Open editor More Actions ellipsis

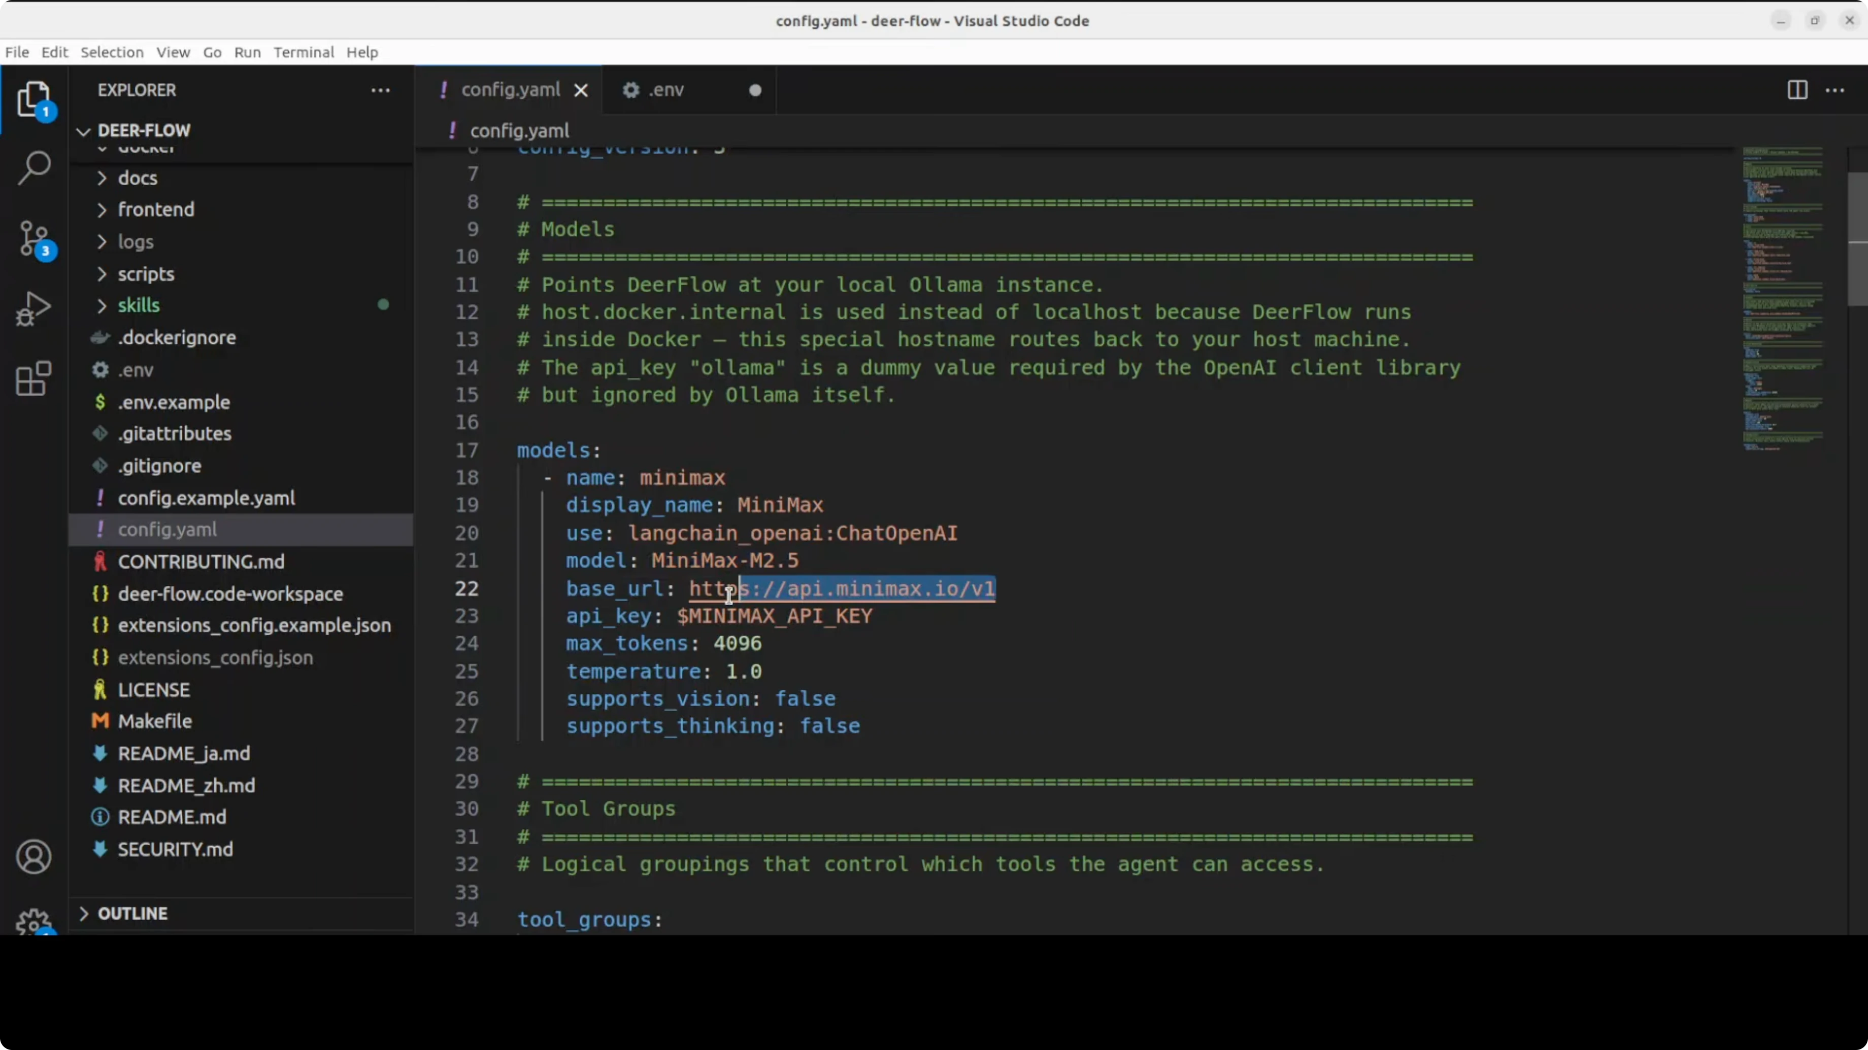[x=1834, y=90]
